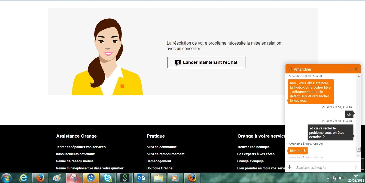Click the Windows Start button
The height and width of the screenshot is (183, 365).
coord(7,178)
